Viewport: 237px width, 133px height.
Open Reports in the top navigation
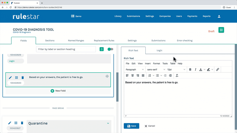[x=206, y=16]
